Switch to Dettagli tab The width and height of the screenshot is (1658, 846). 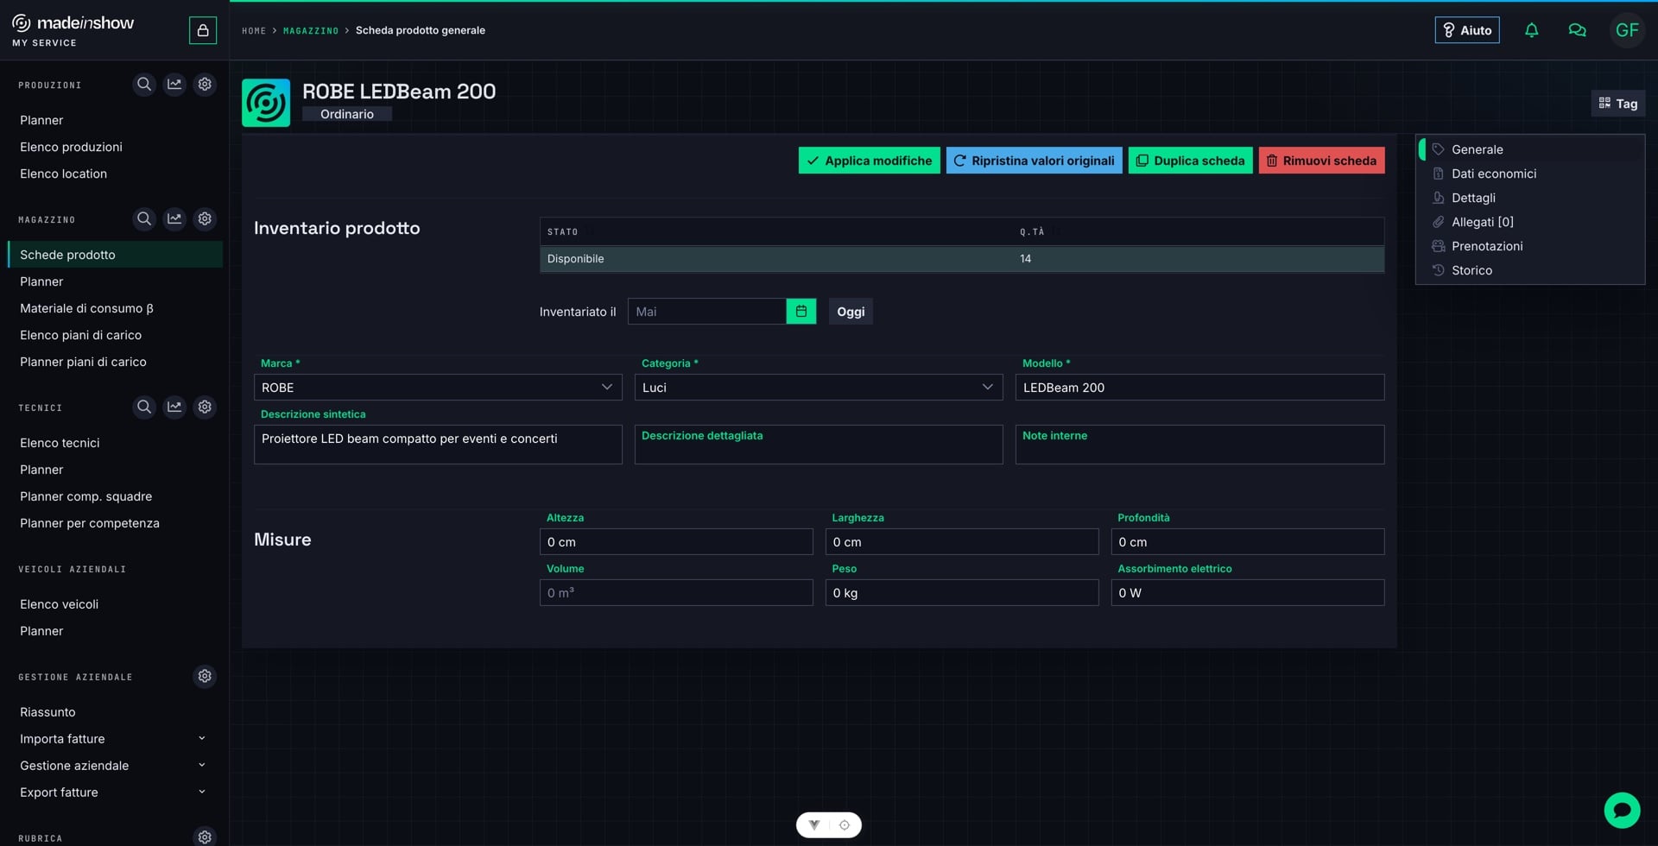[x=1530, y=198]
